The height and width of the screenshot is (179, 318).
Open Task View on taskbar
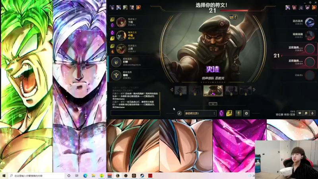77,175
